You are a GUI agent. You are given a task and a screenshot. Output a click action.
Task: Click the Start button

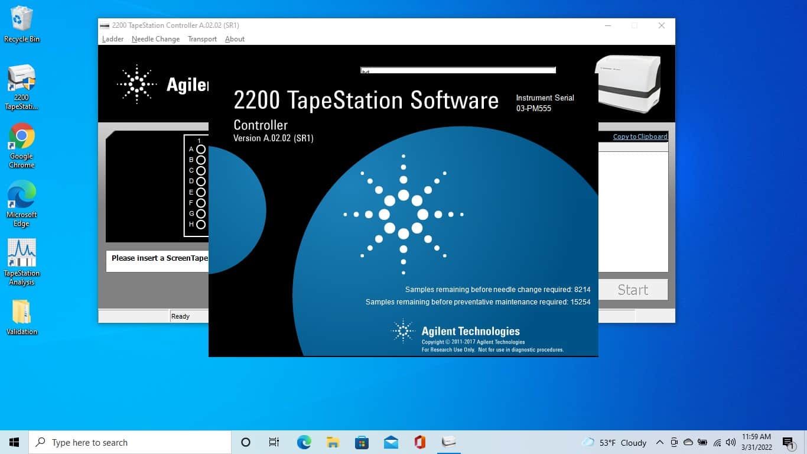(633, 290)
